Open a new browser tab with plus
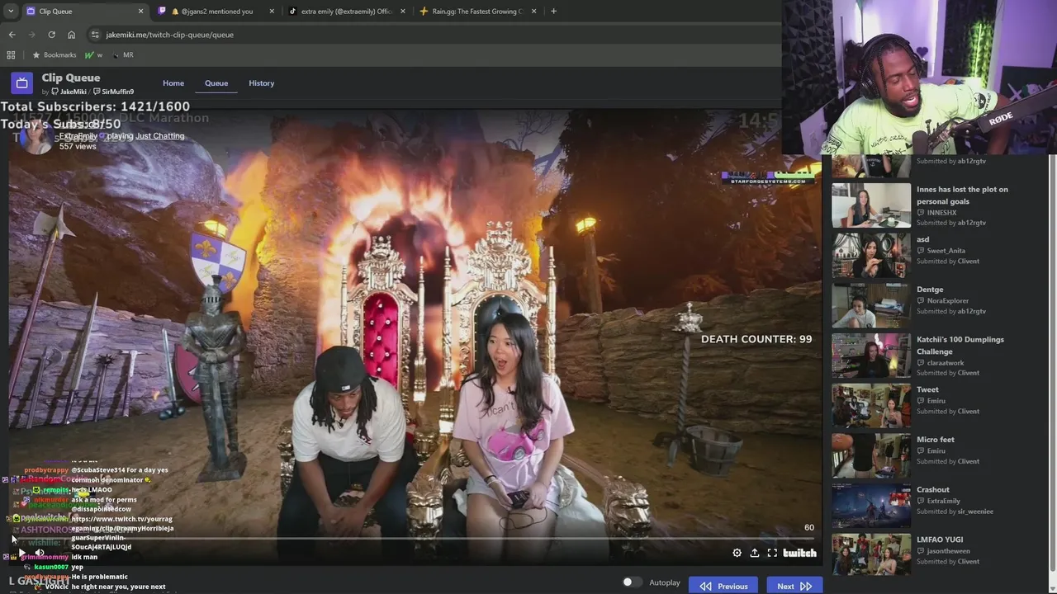The height and width of the screenshot is (594, 1057). [553, 12]
